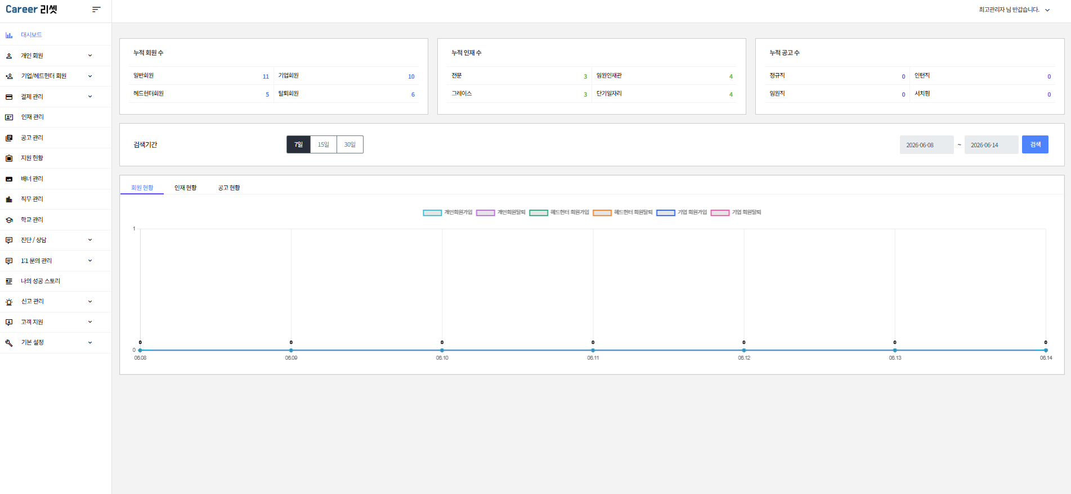Click the pink 기업 회원탈퇴 legend swatch

coord(720,213)
